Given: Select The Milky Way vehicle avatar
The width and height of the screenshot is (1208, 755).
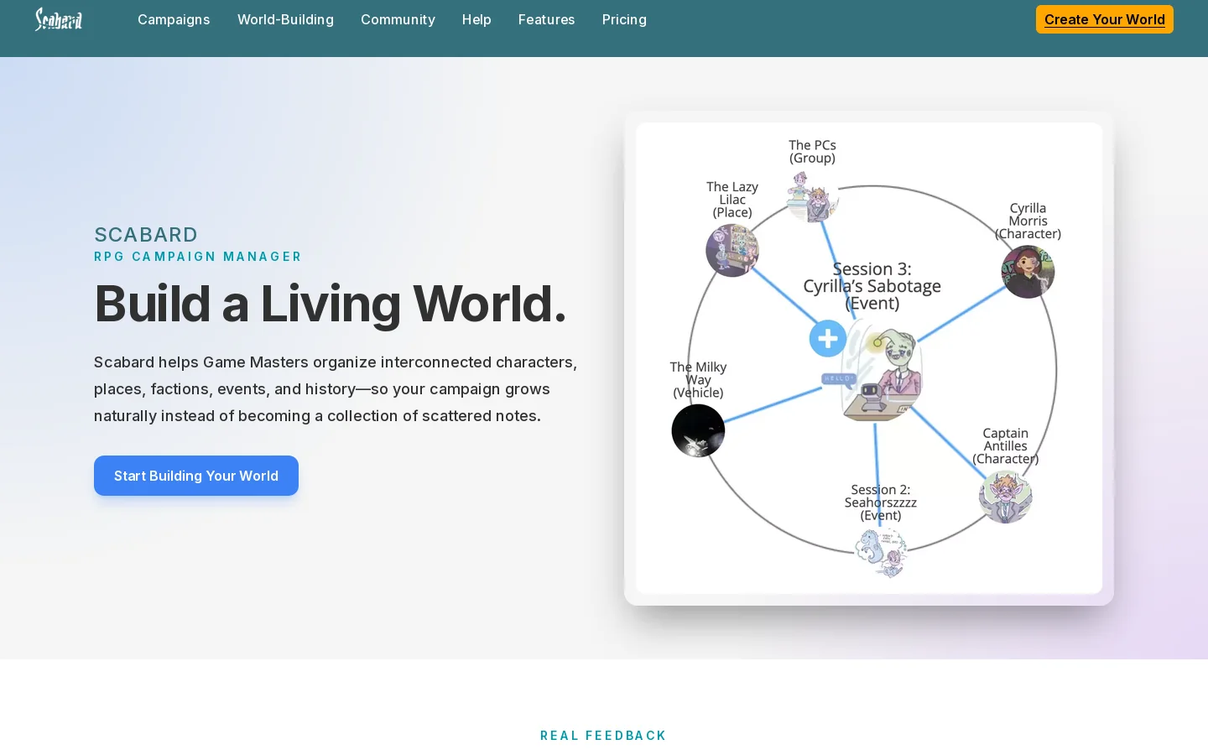Looking at the screenshot, I should point(698,430).
